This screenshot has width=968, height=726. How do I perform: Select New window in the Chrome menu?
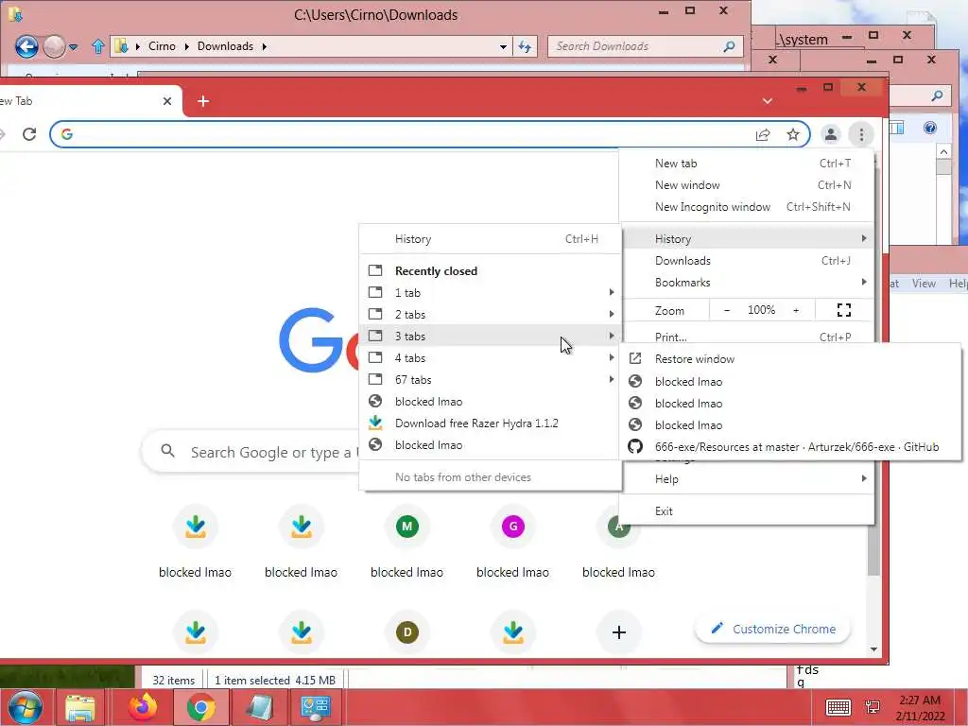tap(747, 185)
